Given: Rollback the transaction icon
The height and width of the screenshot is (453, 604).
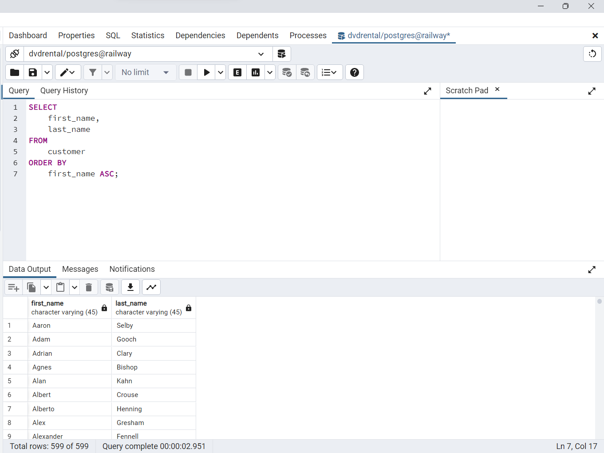Looking at the screenshot, I should (305, 72).
